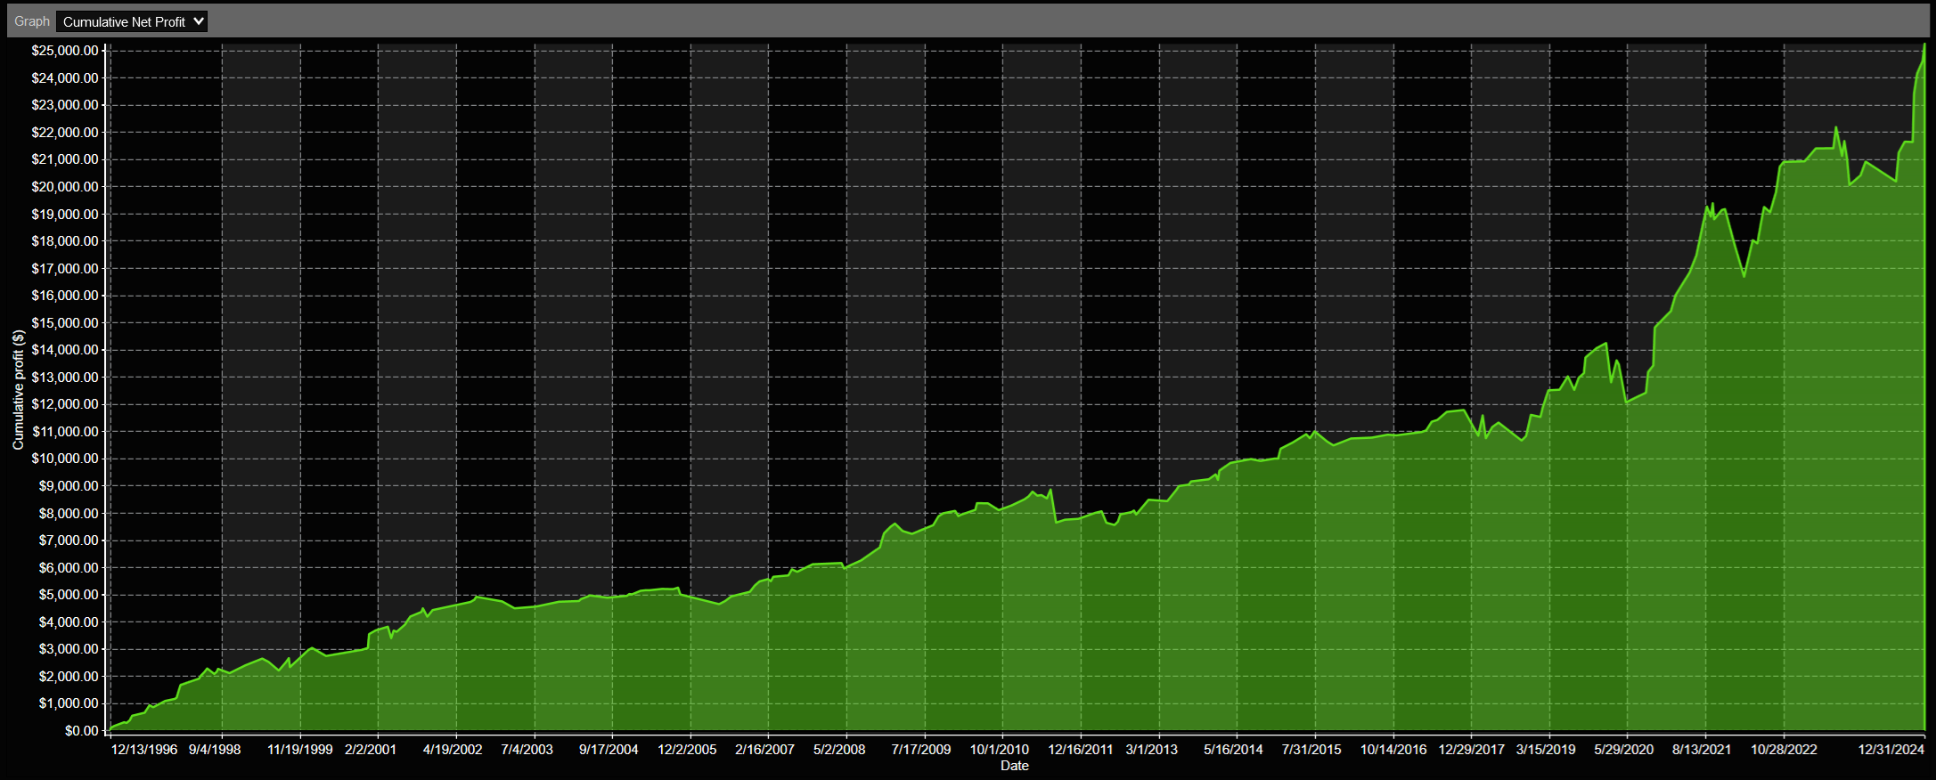This screenshot has width=1936, height=780.
Task: Click the 5/16/2014 date label
Action: [1234, 750]
